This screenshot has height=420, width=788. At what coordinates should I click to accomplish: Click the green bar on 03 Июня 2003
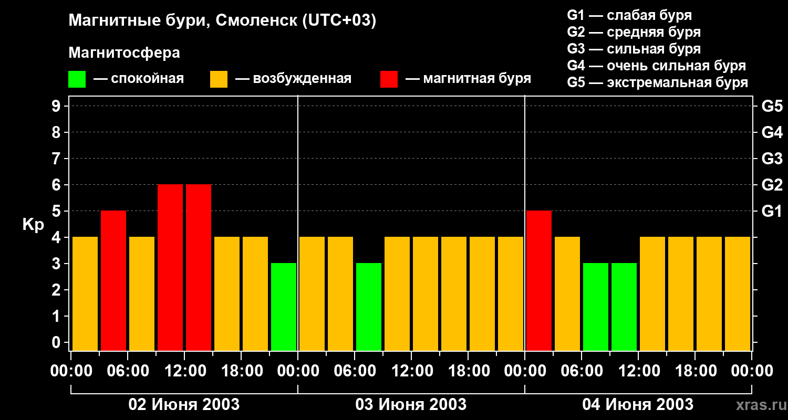(x=369, y=307)
